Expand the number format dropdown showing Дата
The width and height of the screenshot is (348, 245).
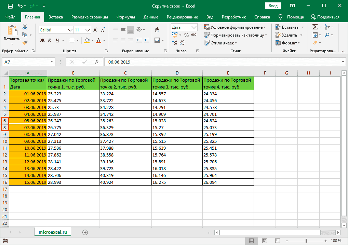194,27
